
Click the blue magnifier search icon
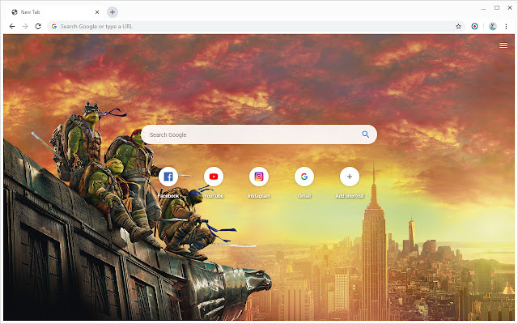pos(365,134)
